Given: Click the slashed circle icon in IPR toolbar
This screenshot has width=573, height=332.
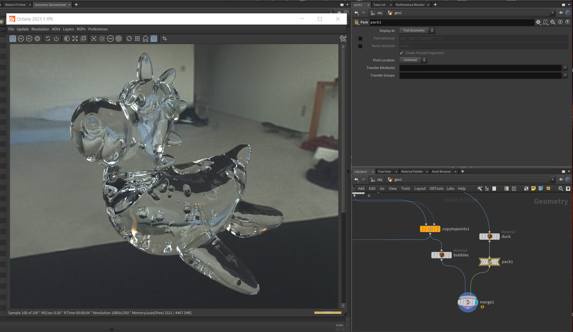Looking at the screenshot, I should 129,39.
